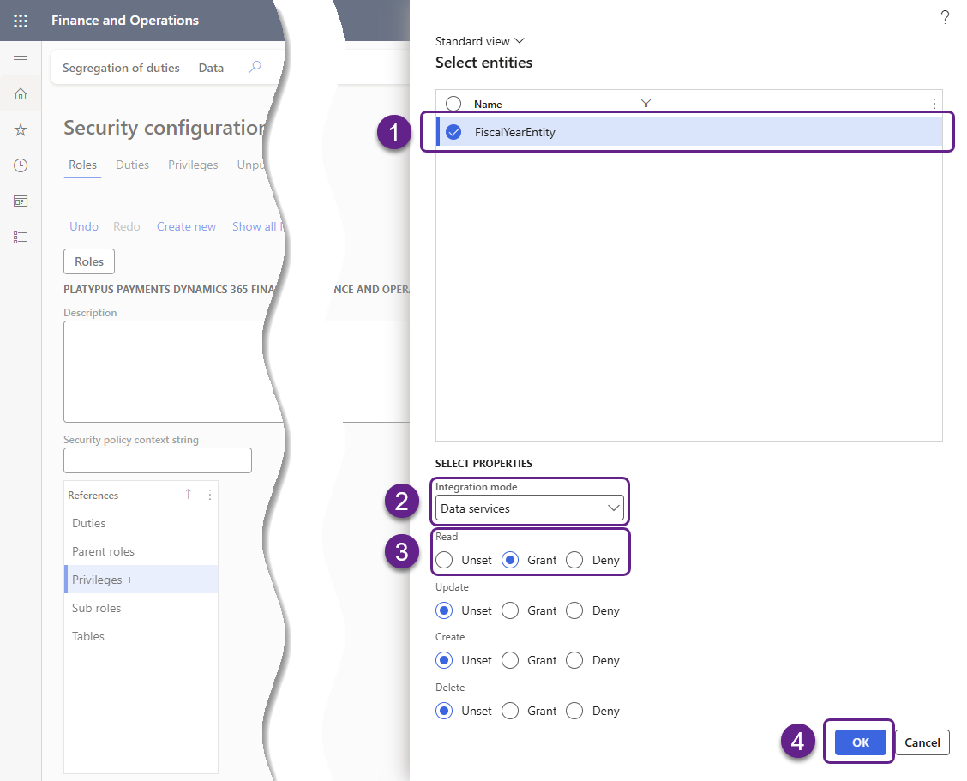
Task: Click the Security policy context string field
Action: [x=158, y=460]
